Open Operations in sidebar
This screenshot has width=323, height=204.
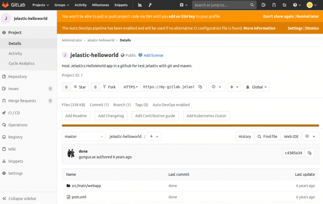[x=29, y=125]
